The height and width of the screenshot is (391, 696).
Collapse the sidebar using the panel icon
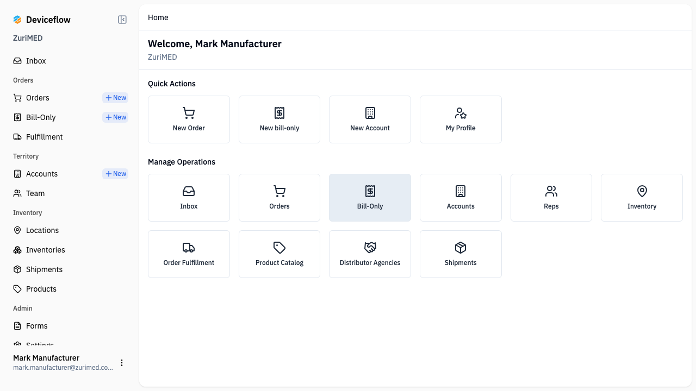pyautogui.click(x=122, y=20)
